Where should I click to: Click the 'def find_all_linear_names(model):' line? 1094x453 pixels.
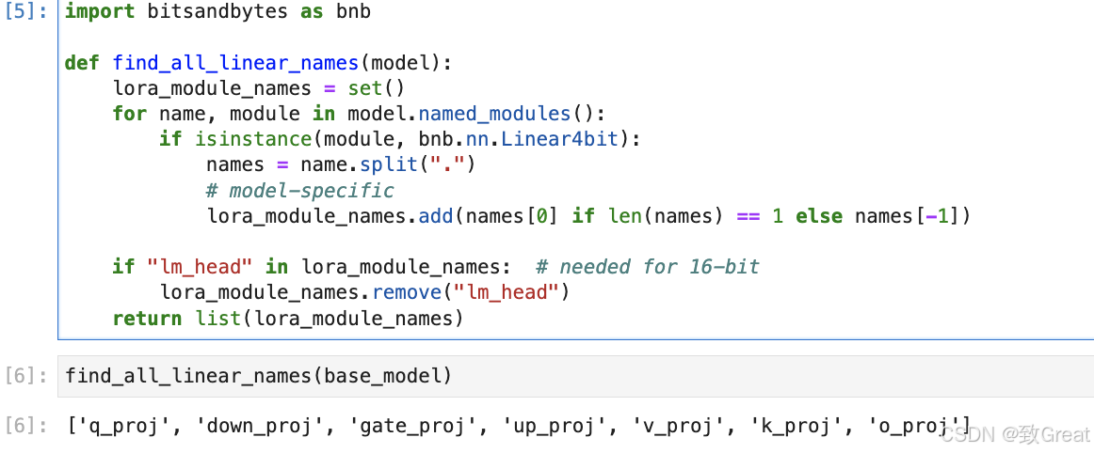259,63
